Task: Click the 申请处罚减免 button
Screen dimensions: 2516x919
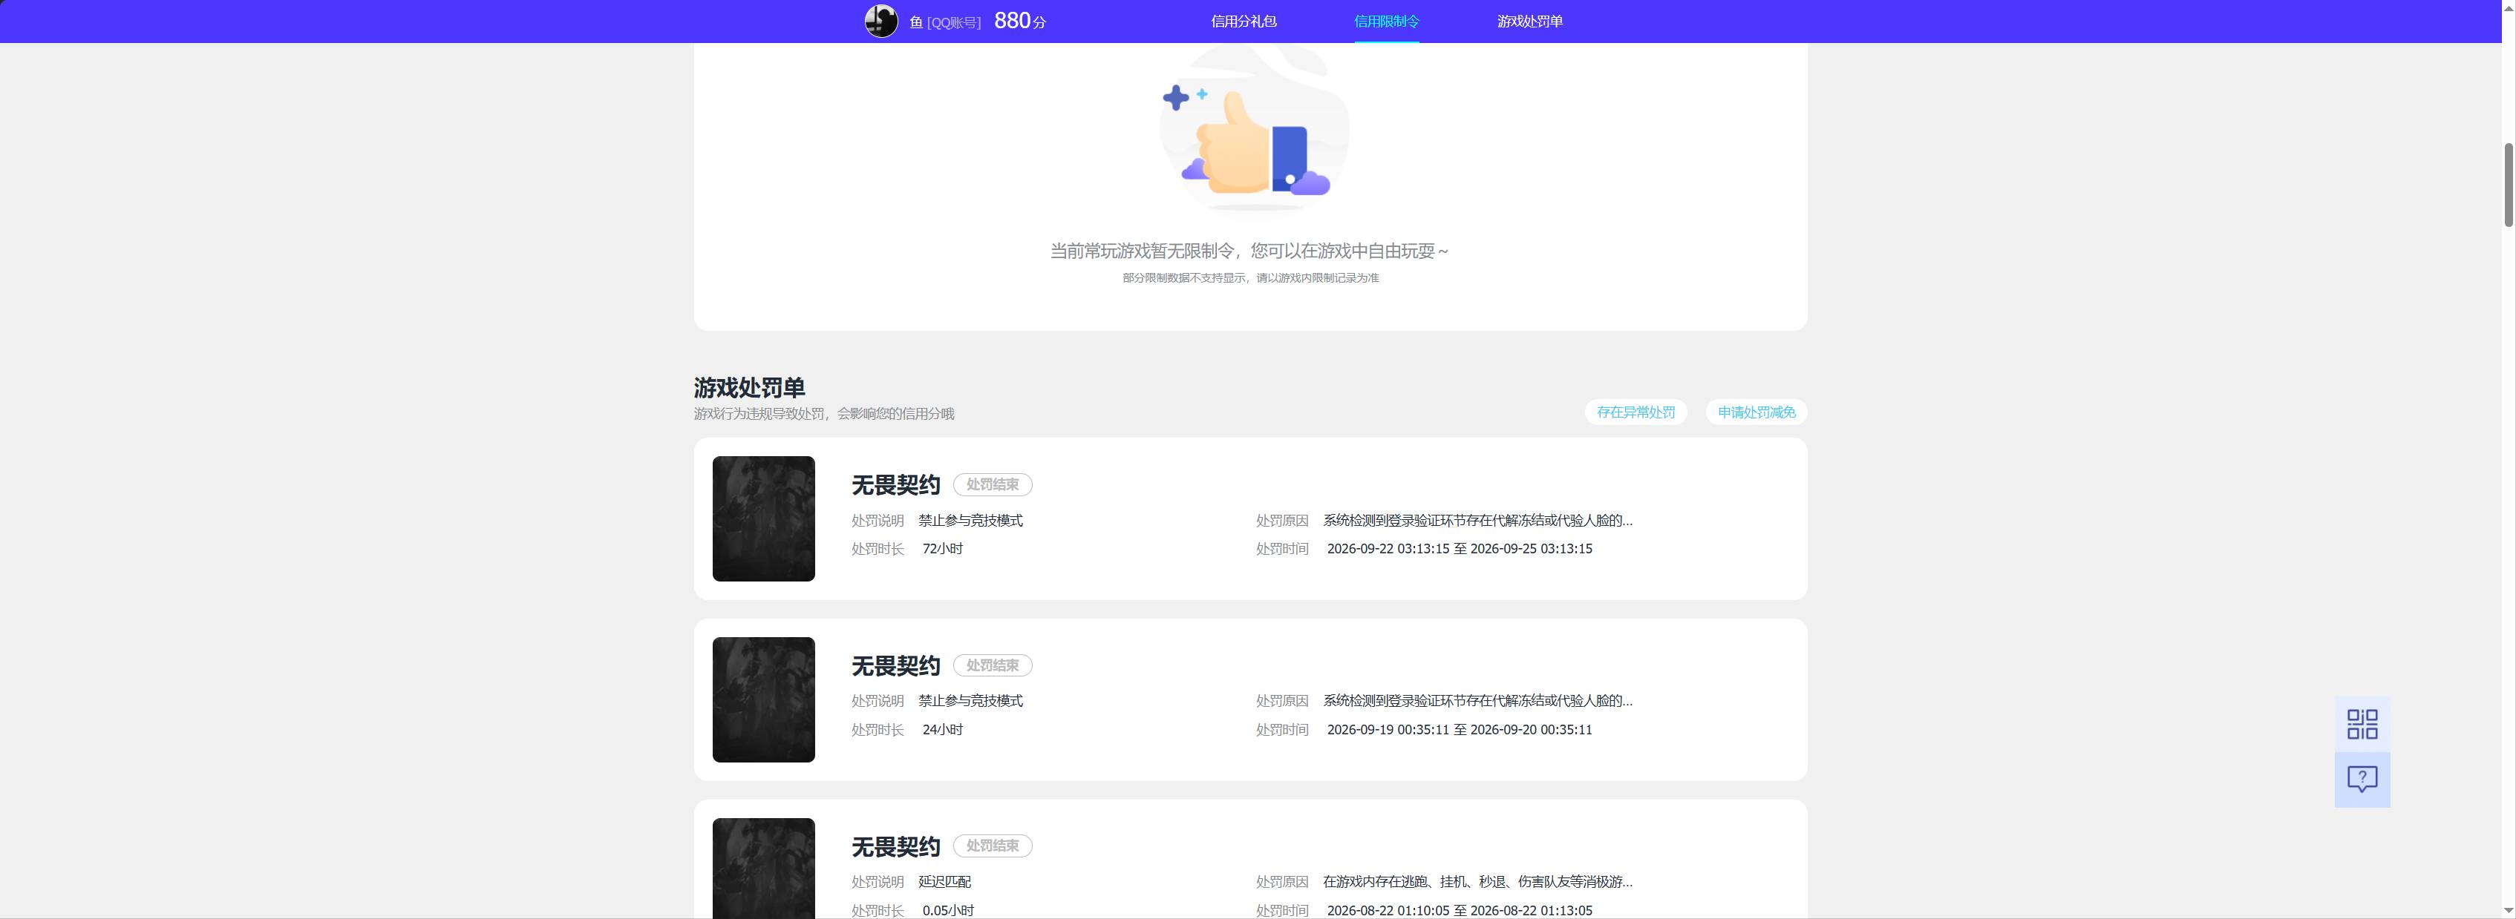Action: point(1756,412)
